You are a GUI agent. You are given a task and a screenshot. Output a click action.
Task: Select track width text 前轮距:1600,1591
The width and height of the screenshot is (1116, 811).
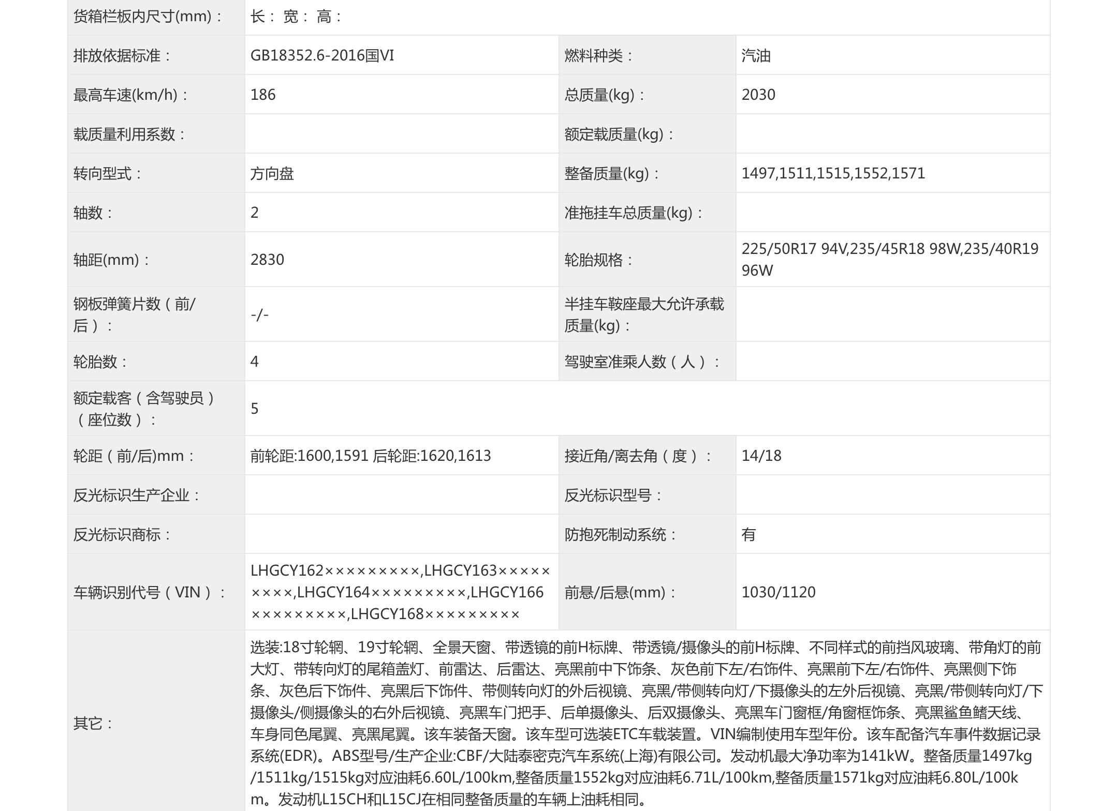point(309,456)
